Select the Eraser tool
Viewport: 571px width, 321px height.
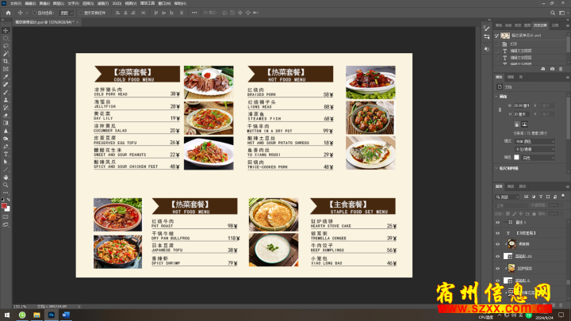click(6, 116)
